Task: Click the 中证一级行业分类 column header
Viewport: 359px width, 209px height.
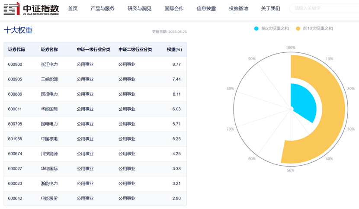Action: [93, 49]
